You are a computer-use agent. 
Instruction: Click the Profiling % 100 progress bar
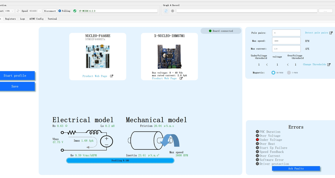[120, 161]
